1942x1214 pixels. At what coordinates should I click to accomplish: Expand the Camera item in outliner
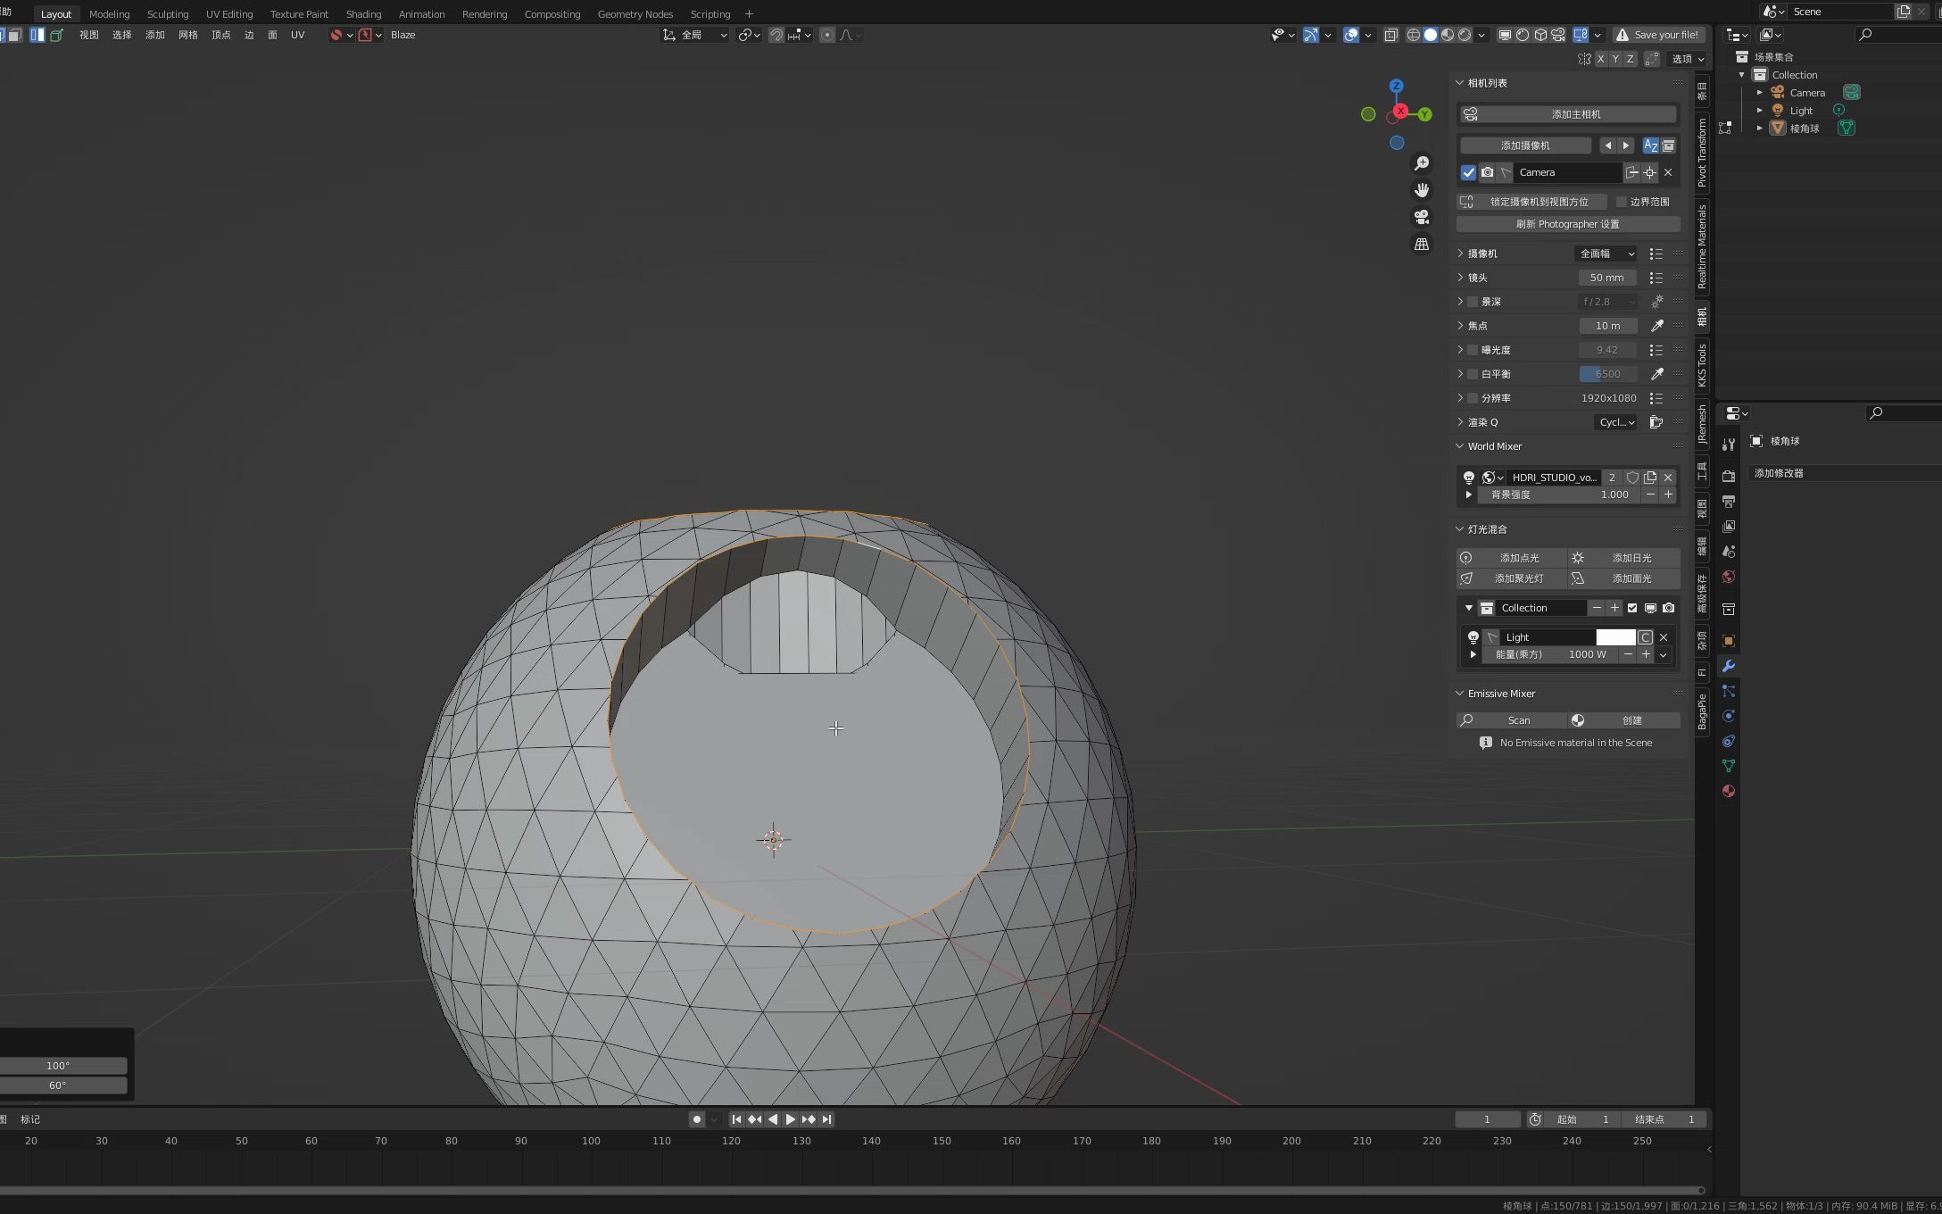tap(1759, 93)
